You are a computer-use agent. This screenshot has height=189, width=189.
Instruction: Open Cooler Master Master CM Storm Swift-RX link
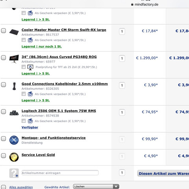click(x=64, y=30)
